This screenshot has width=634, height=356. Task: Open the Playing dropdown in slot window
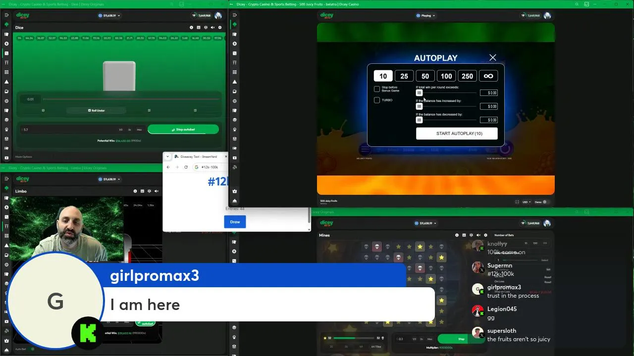[x=425, y=16]
